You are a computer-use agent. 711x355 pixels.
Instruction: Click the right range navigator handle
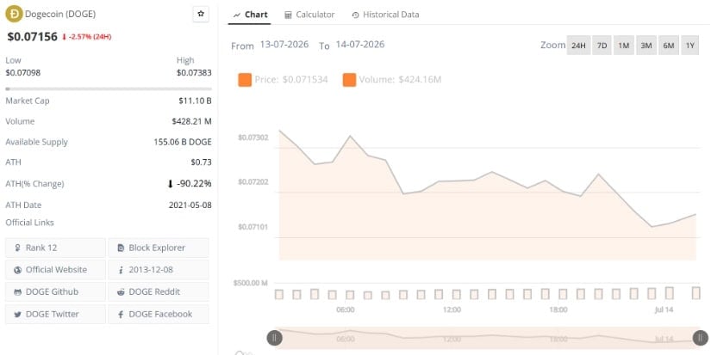point(700,337)
